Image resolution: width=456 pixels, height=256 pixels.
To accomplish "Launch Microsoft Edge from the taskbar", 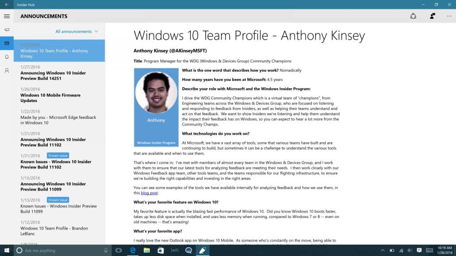I will coord(133,250).
